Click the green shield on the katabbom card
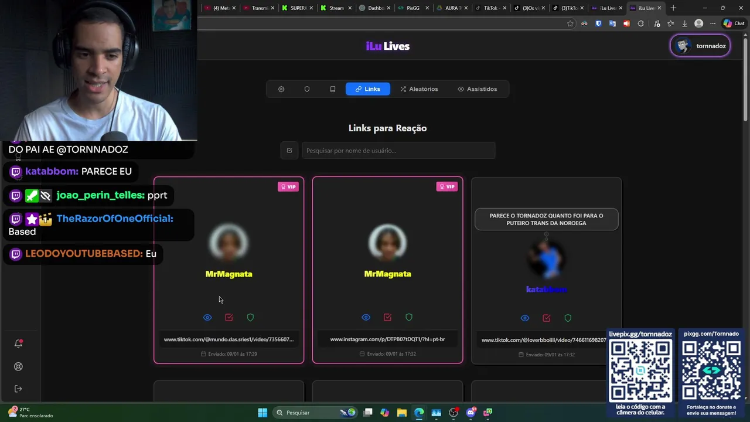Image resolution: width=750 pixels, height=422 pixels. point(568,318)
